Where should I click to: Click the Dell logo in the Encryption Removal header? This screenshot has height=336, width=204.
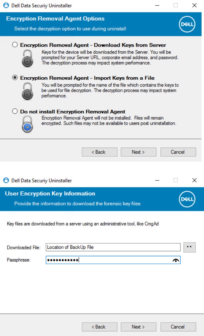[x=187, y=24]
